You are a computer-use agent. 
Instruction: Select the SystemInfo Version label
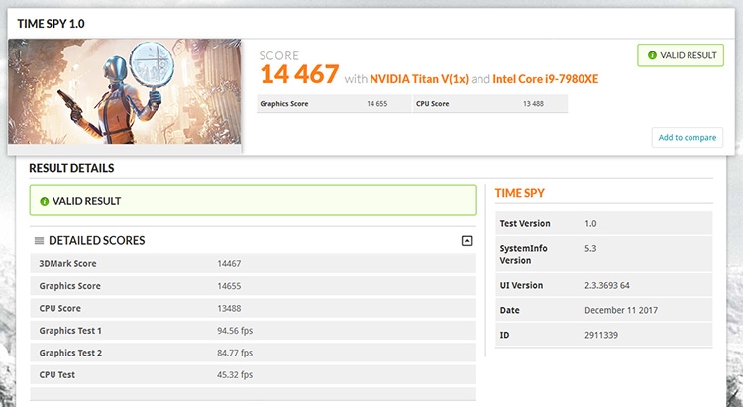524,254
